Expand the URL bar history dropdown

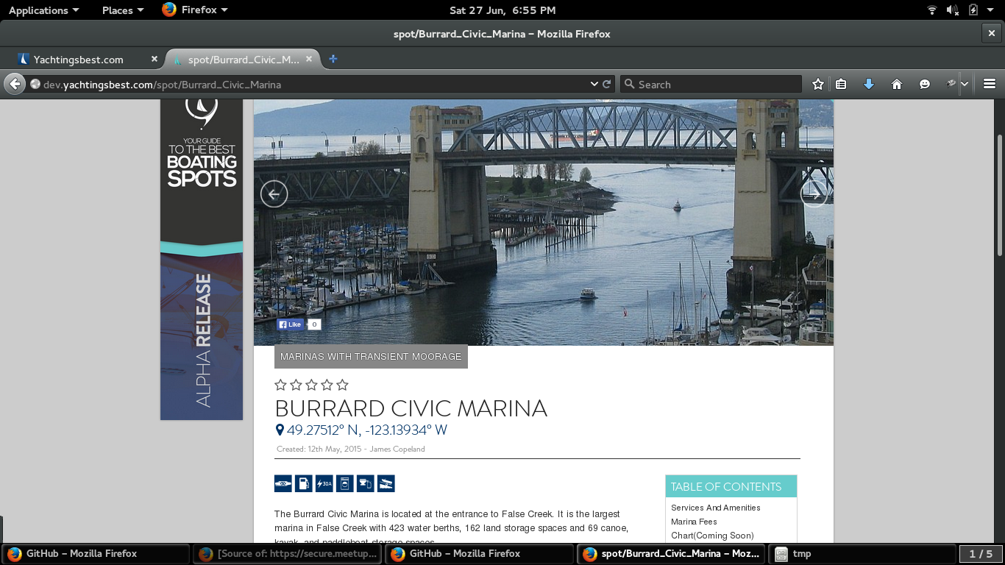(594, 85)
